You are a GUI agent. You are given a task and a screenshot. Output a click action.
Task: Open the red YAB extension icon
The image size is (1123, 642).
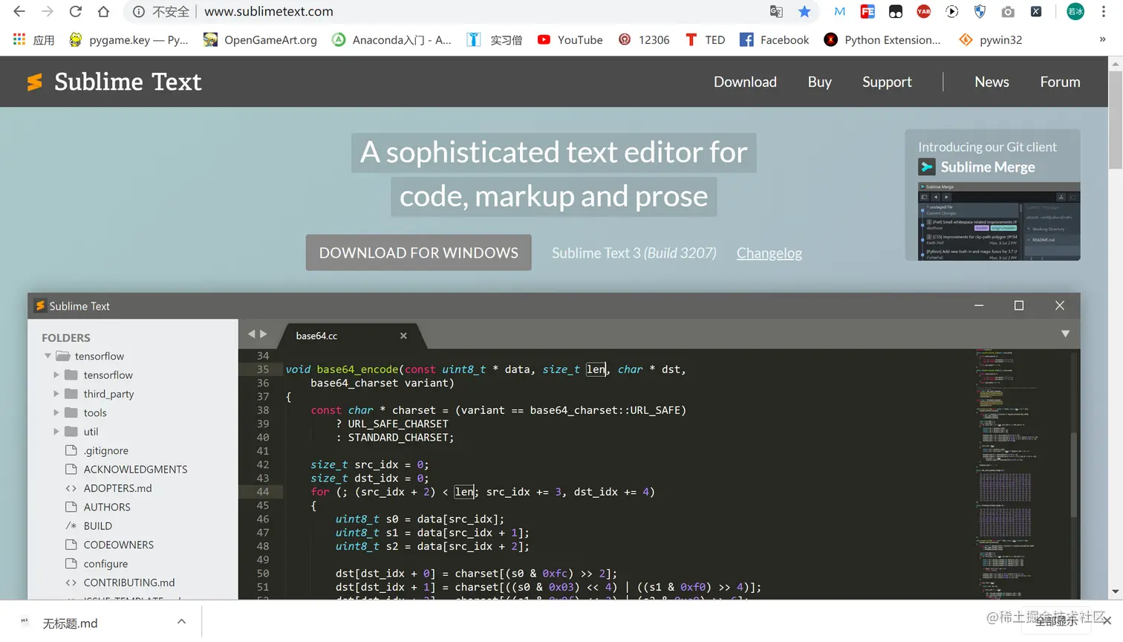click(924, 11)
